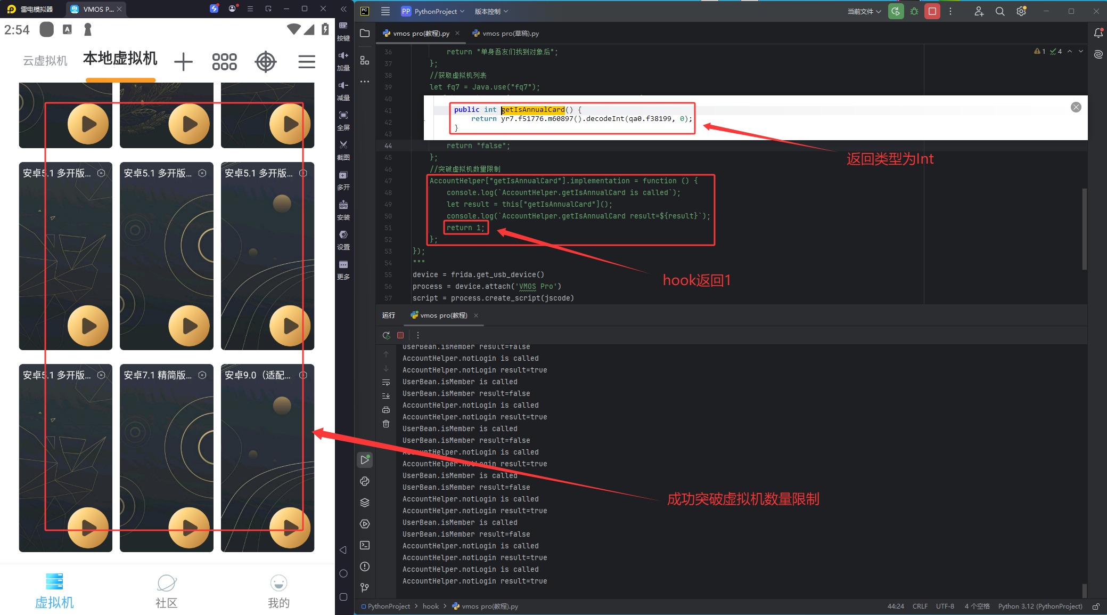This screenshot has height=615, width=1107.
Task: Click emulator 多开 multi-instance button
Action: tap(343, 180)
